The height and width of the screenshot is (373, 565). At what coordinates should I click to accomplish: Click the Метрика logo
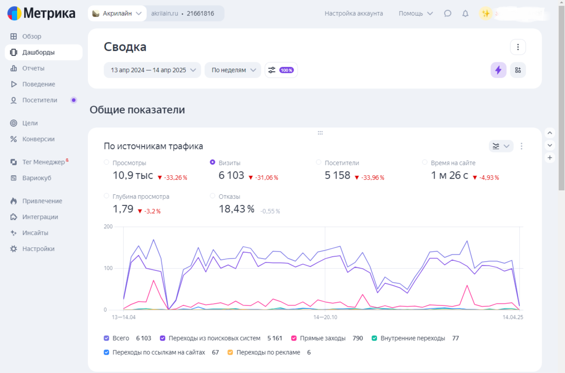[41, 13]
